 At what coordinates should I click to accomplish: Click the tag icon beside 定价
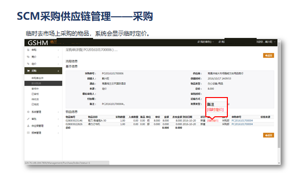[x=28, y=64]
